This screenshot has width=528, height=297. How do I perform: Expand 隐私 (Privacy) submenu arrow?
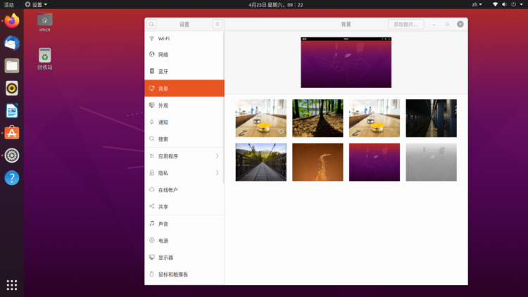tap(217, 173)
